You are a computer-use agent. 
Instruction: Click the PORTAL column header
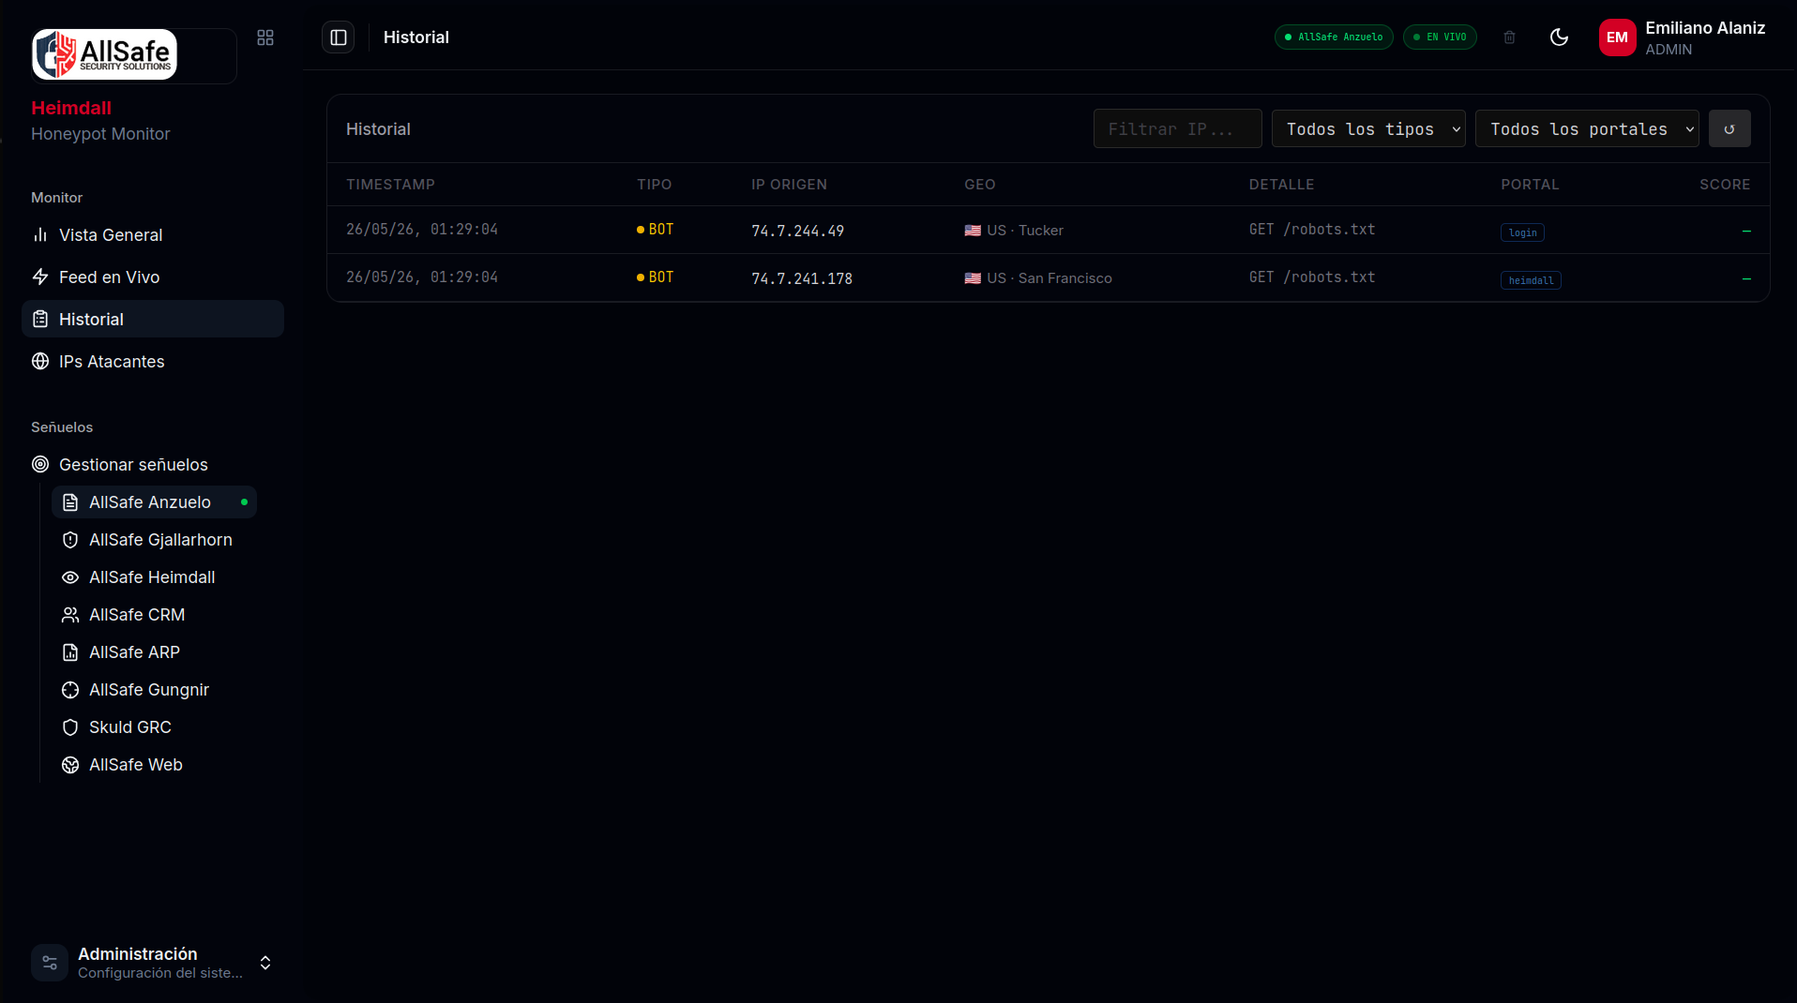1530,185
